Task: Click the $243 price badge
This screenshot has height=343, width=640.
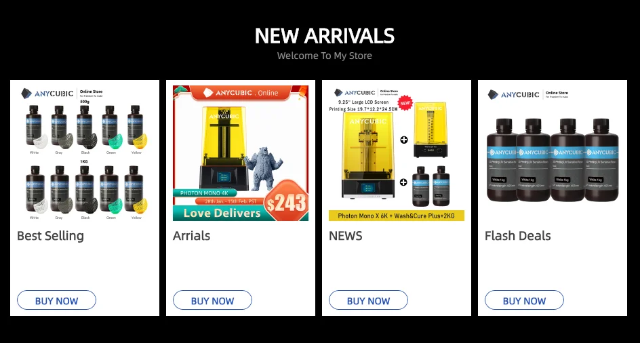Action: click(x=286, y=202)
